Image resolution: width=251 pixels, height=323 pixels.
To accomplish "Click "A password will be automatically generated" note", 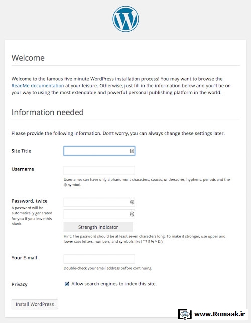I will (x=32, y=216).
